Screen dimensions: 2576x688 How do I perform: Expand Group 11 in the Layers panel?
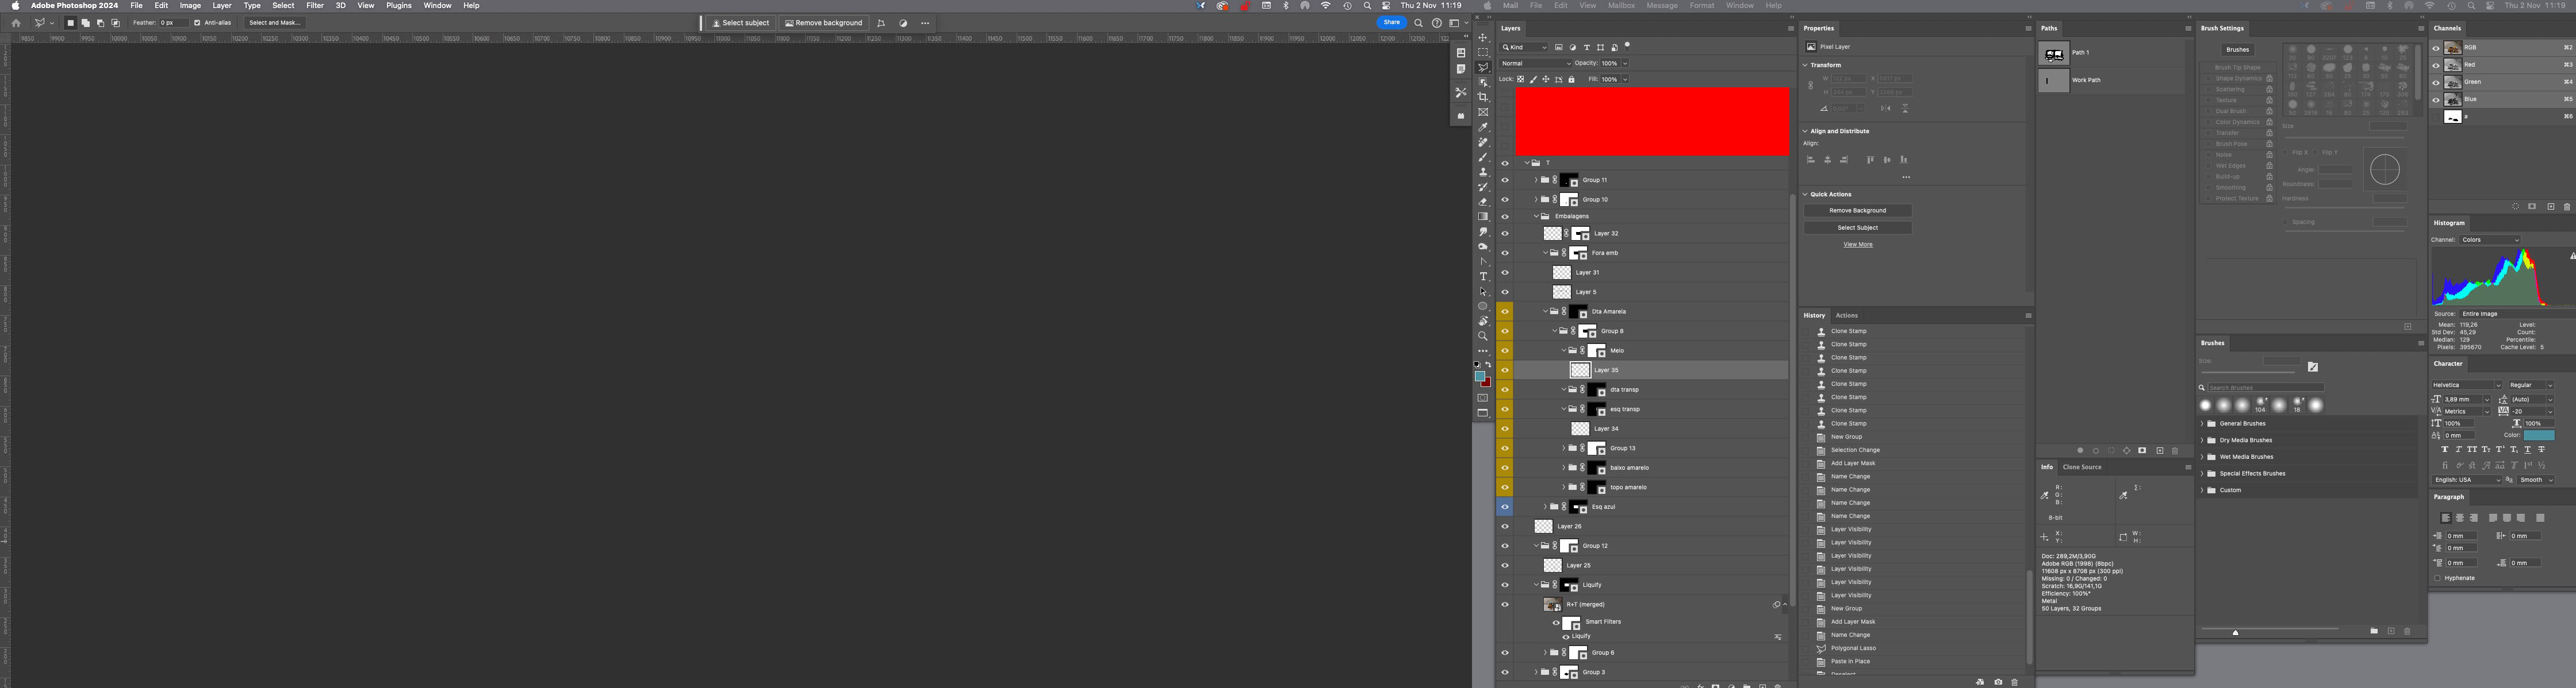pos(1537,180)
